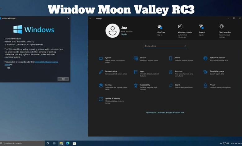This screenshot has height=146, width=242.
Task: Click the Windows Update status icon
Action: pyautogui.click(x=180, y=26)
